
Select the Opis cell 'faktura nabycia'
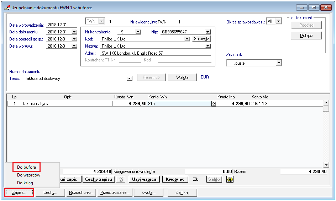pyautogui.click(x=67, y=104)
